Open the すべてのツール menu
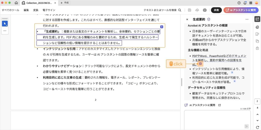261x130 pixels. 10,10
